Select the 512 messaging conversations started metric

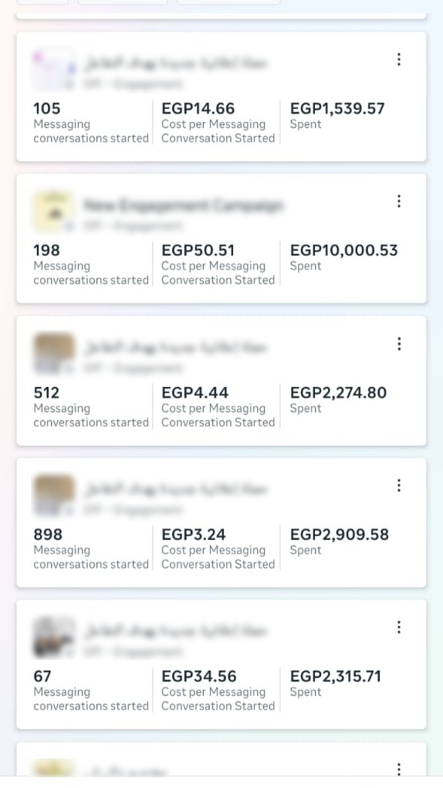pyautogui.click(x=91, y=407)
